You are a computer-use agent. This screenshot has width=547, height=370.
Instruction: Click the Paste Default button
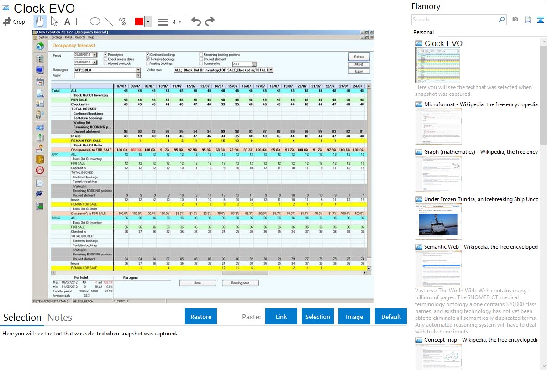391,317
